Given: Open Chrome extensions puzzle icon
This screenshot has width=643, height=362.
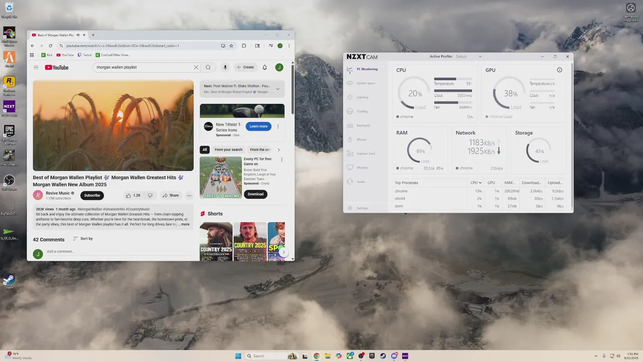Looking at the screenshot, I should (244, 46).
